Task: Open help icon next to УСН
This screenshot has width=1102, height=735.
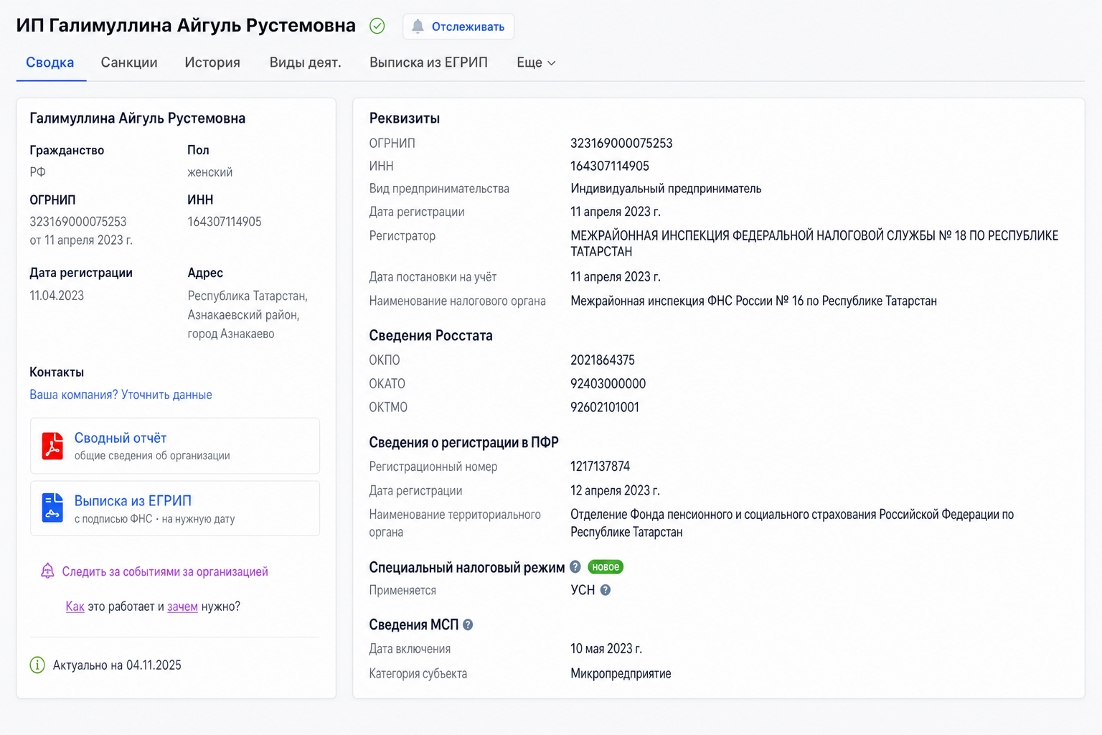Action: point(606,590)
